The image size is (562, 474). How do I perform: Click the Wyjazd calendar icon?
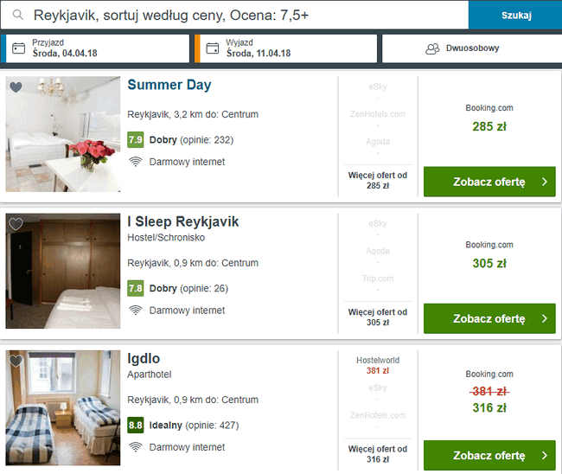point(212,48)
